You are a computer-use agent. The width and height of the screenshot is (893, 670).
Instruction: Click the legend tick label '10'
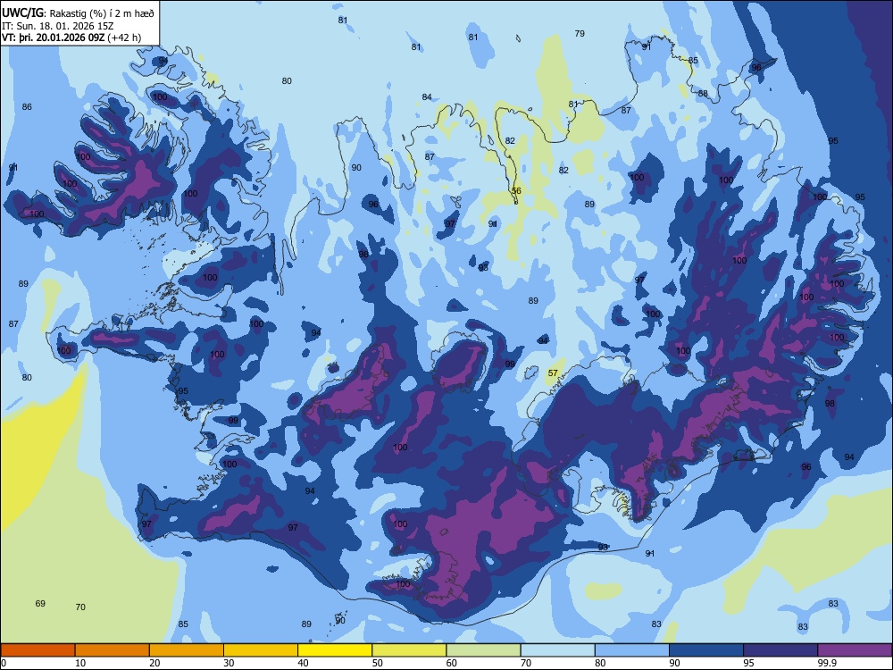pos(80,663)
